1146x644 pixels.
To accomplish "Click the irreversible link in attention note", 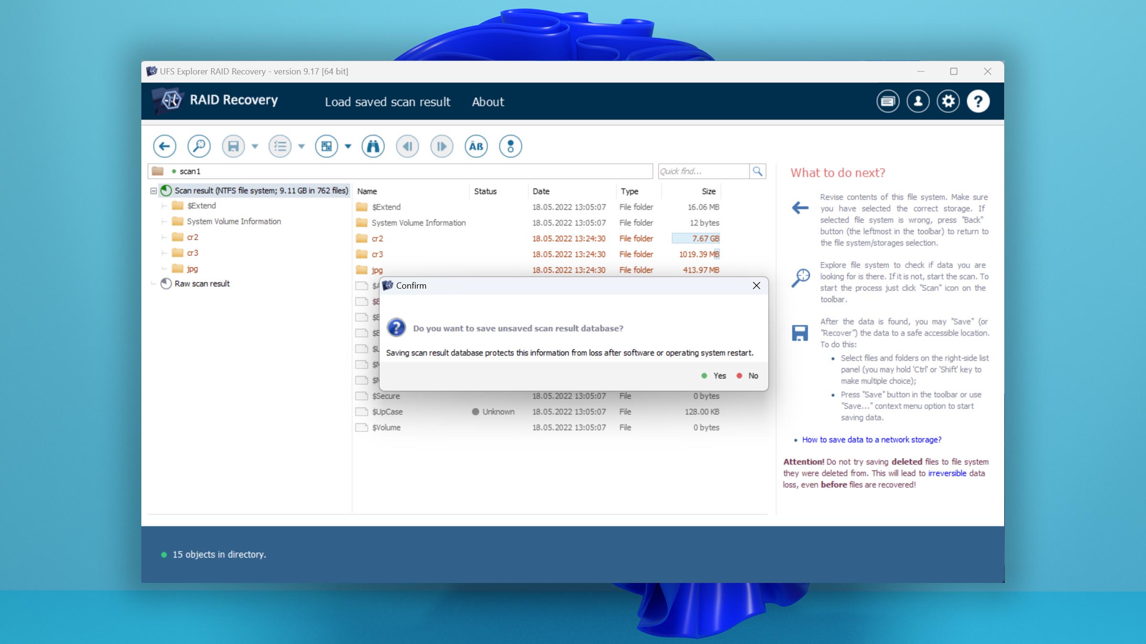I will [x=947, y=473].
